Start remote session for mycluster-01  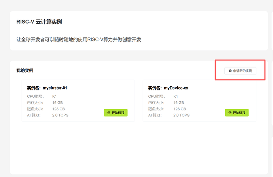point(116,113)
